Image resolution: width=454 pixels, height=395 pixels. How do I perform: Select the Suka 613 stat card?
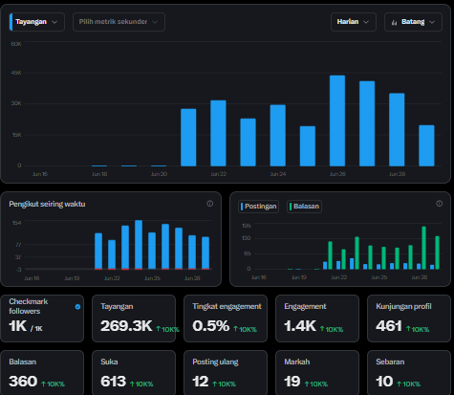click(x=134, y=373)
